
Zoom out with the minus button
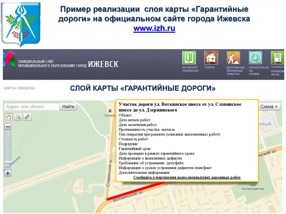point(8,126)
